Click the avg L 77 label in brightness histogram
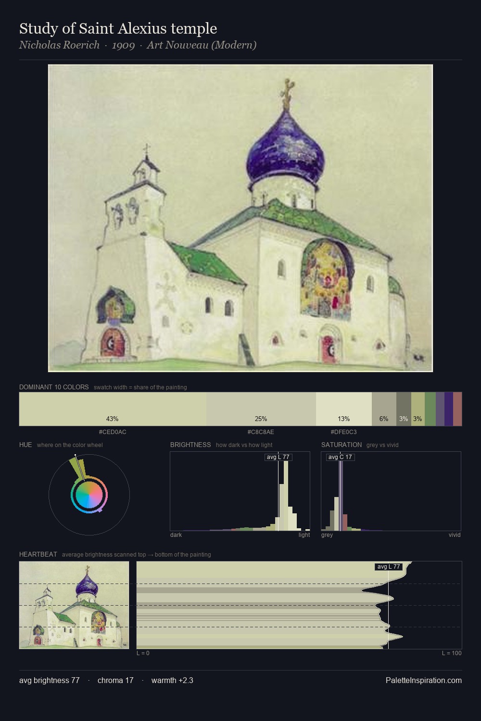481x721 pixels. [278, 457]
